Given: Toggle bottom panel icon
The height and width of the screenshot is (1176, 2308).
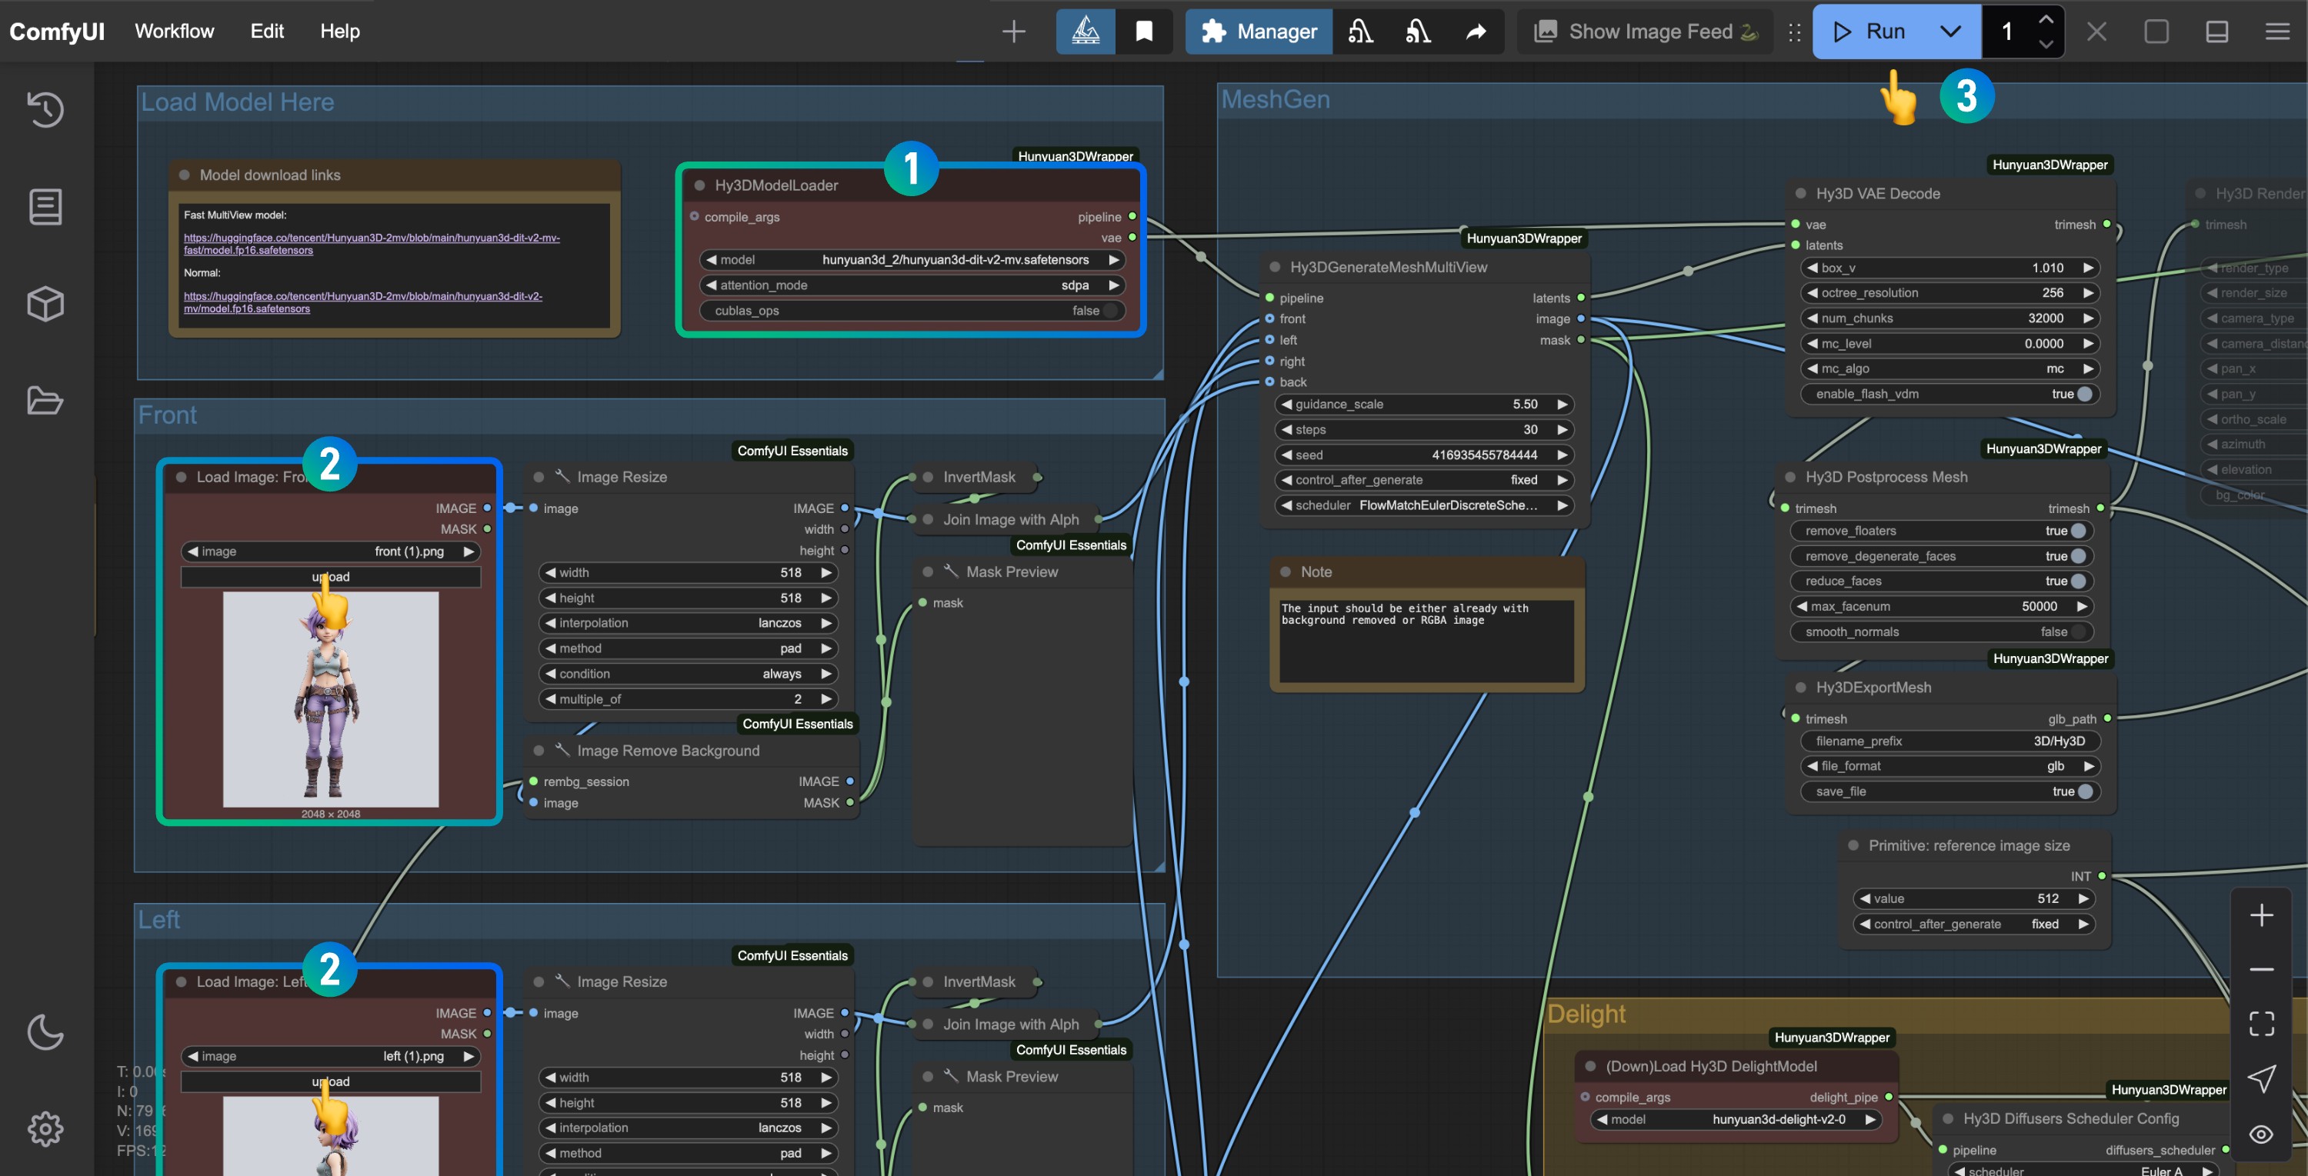Looking at the screenshot, I should (x=2216, y=32).
